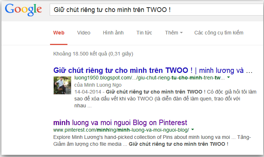The image size is (264, 157).
Task: Click the luong1950.blogspot.com green URL
Action: pyautogui.click(x=149, y=78)
